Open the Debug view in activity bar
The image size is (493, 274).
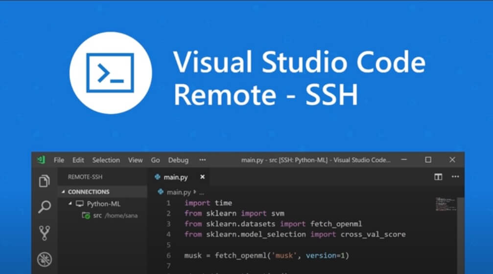click(45, 259)
